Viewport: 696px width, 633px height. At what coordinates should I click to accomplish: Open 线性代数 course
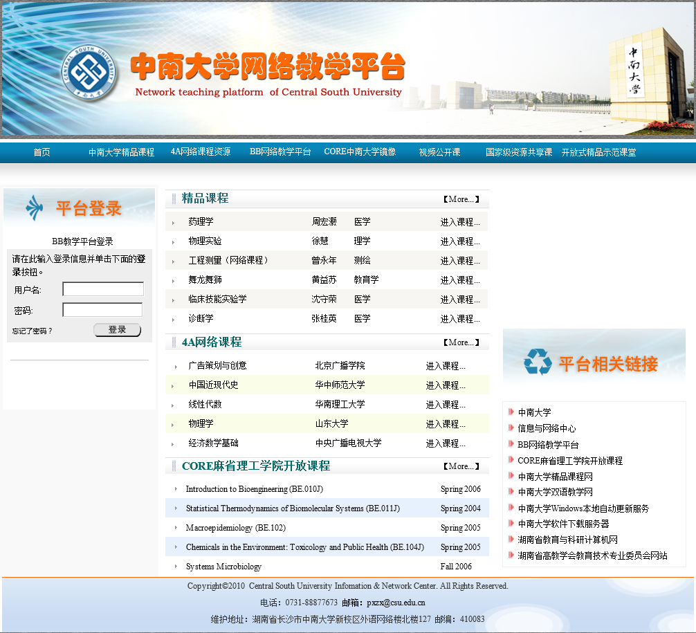(x=205, y=404)
